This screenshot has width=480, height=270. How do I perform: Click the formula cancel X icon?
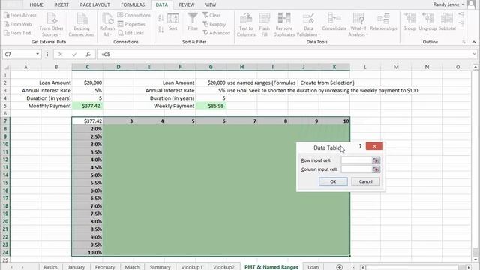pyautogui.click(x=60, y=55)
